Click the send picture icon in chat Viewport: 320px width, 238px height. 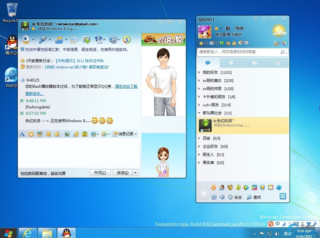coord(67,134)
